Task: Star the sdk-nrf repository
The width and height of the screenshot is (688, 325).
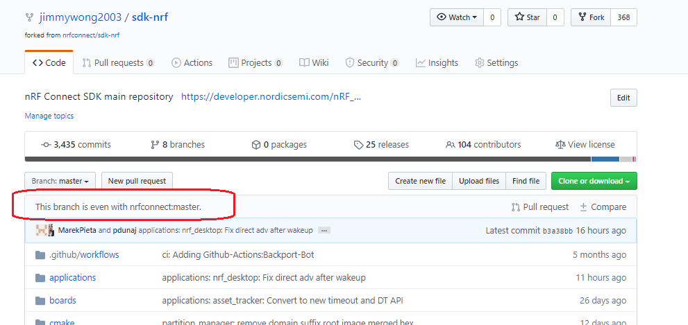Action: coord(528,17)
